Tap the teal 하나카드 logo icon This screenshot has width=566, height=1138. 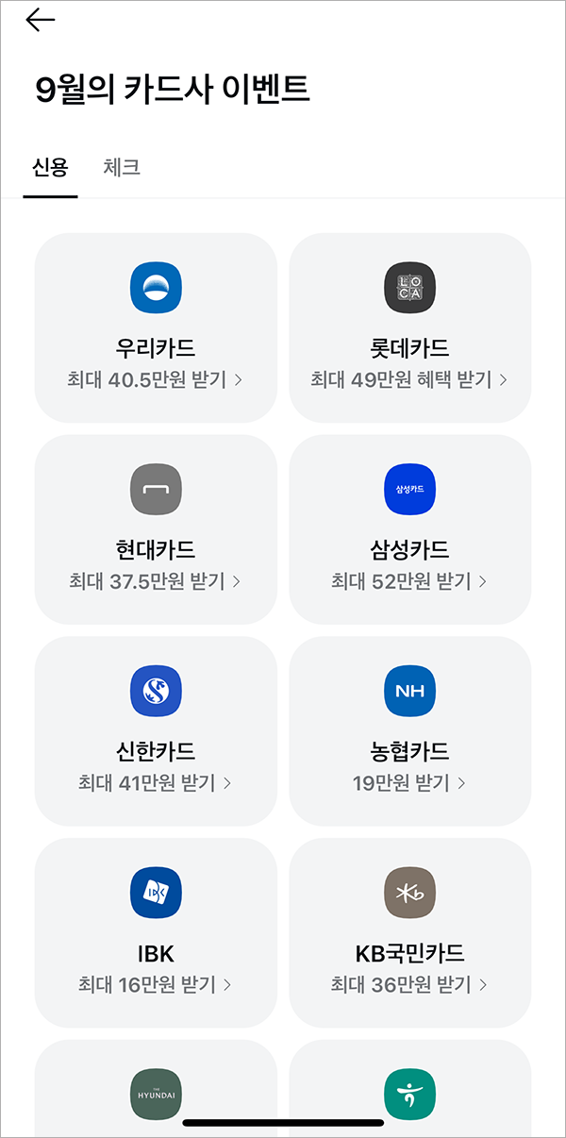(410, 1095)
